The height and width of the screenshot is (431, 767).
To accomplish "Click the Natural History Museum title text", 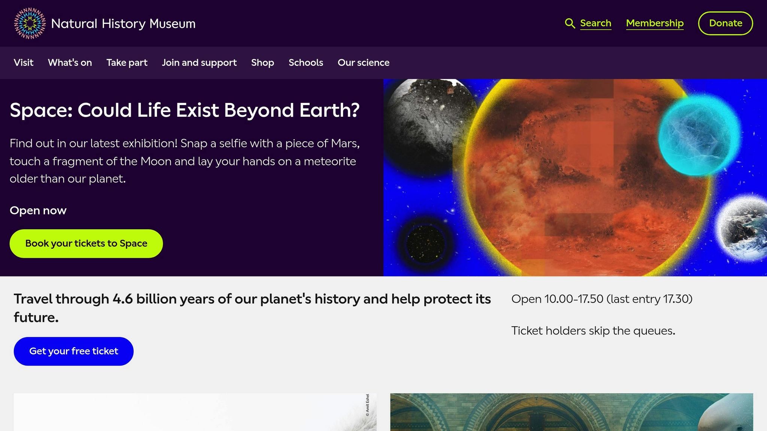I will click(x=123, y=24).
